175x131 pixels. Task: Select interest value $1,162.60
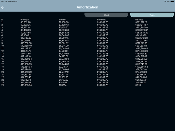[63, 80]
